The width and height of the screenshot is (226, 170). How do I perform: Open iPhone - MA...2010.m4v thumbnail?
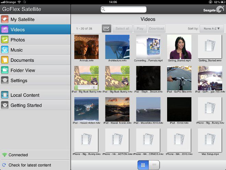179,140
